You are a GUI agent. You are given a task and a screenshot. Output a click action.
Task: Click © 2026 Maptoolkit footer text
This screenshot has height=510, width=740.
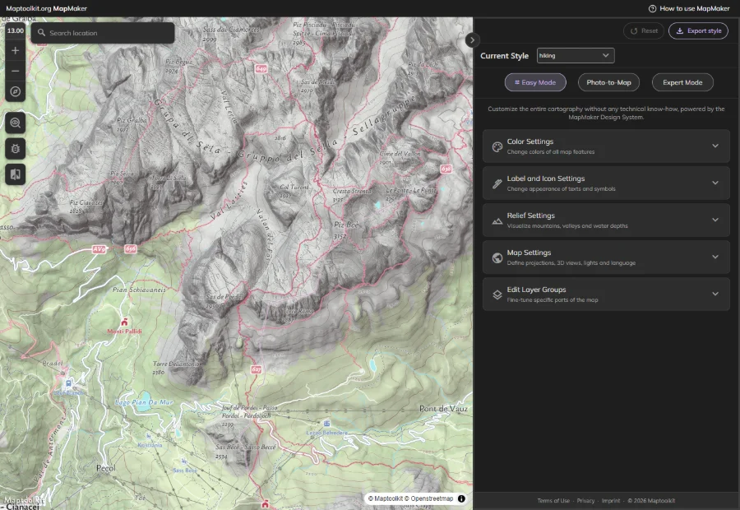(651, 501)
